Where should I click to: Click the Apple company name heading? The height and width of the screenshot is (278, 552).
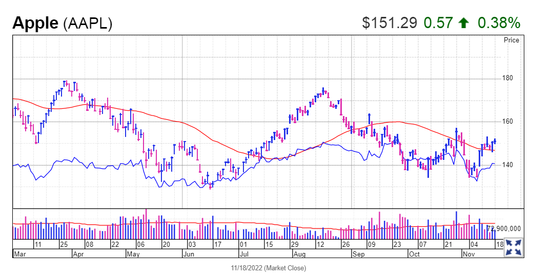[x=35, y=23]
